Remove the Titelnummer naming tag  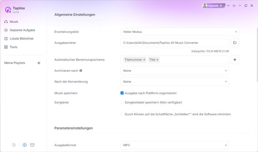click(x=144, y=60)
